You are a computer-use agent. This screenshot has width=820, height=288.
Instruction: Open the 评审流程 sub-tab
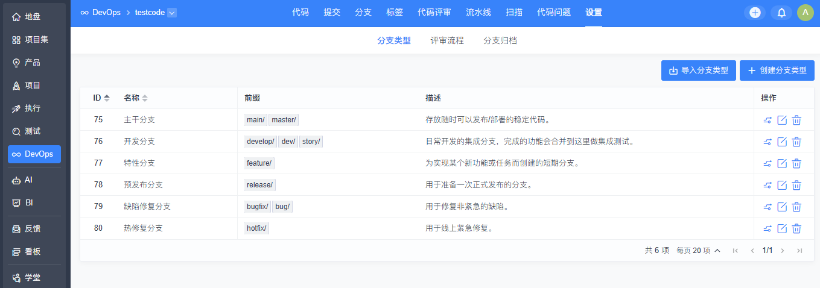click(447, 41)
